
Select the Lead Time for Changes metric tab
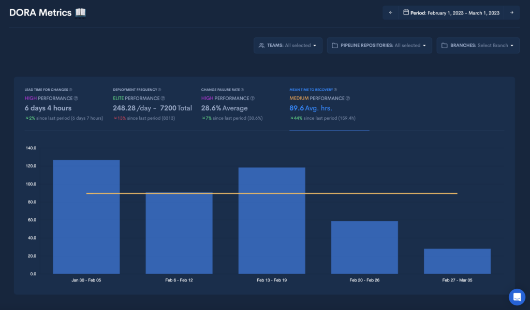click(x=64, y=105)
